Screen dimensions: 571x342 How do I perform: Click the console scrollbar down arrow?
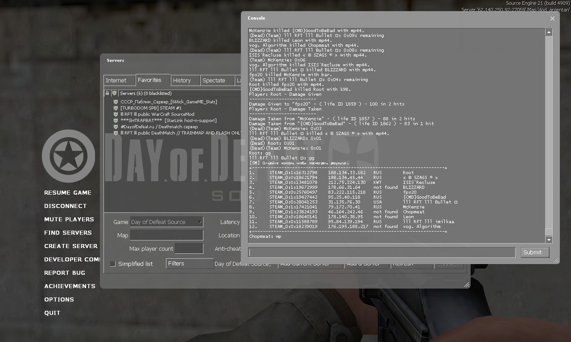[x=549, y=240]
